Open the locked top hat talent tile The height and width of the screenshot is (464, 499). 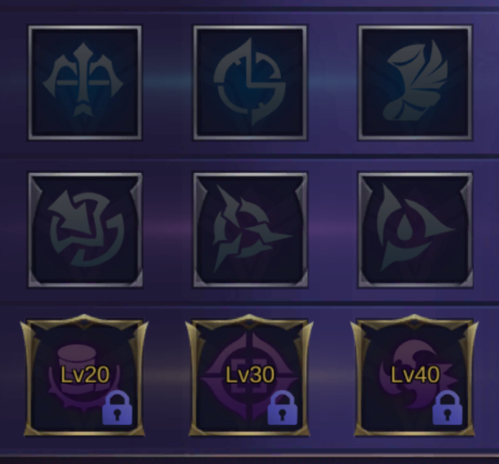(x=84, y=375)
